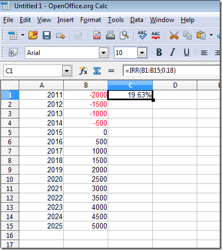Select cell containing -1500

[86, 104]
